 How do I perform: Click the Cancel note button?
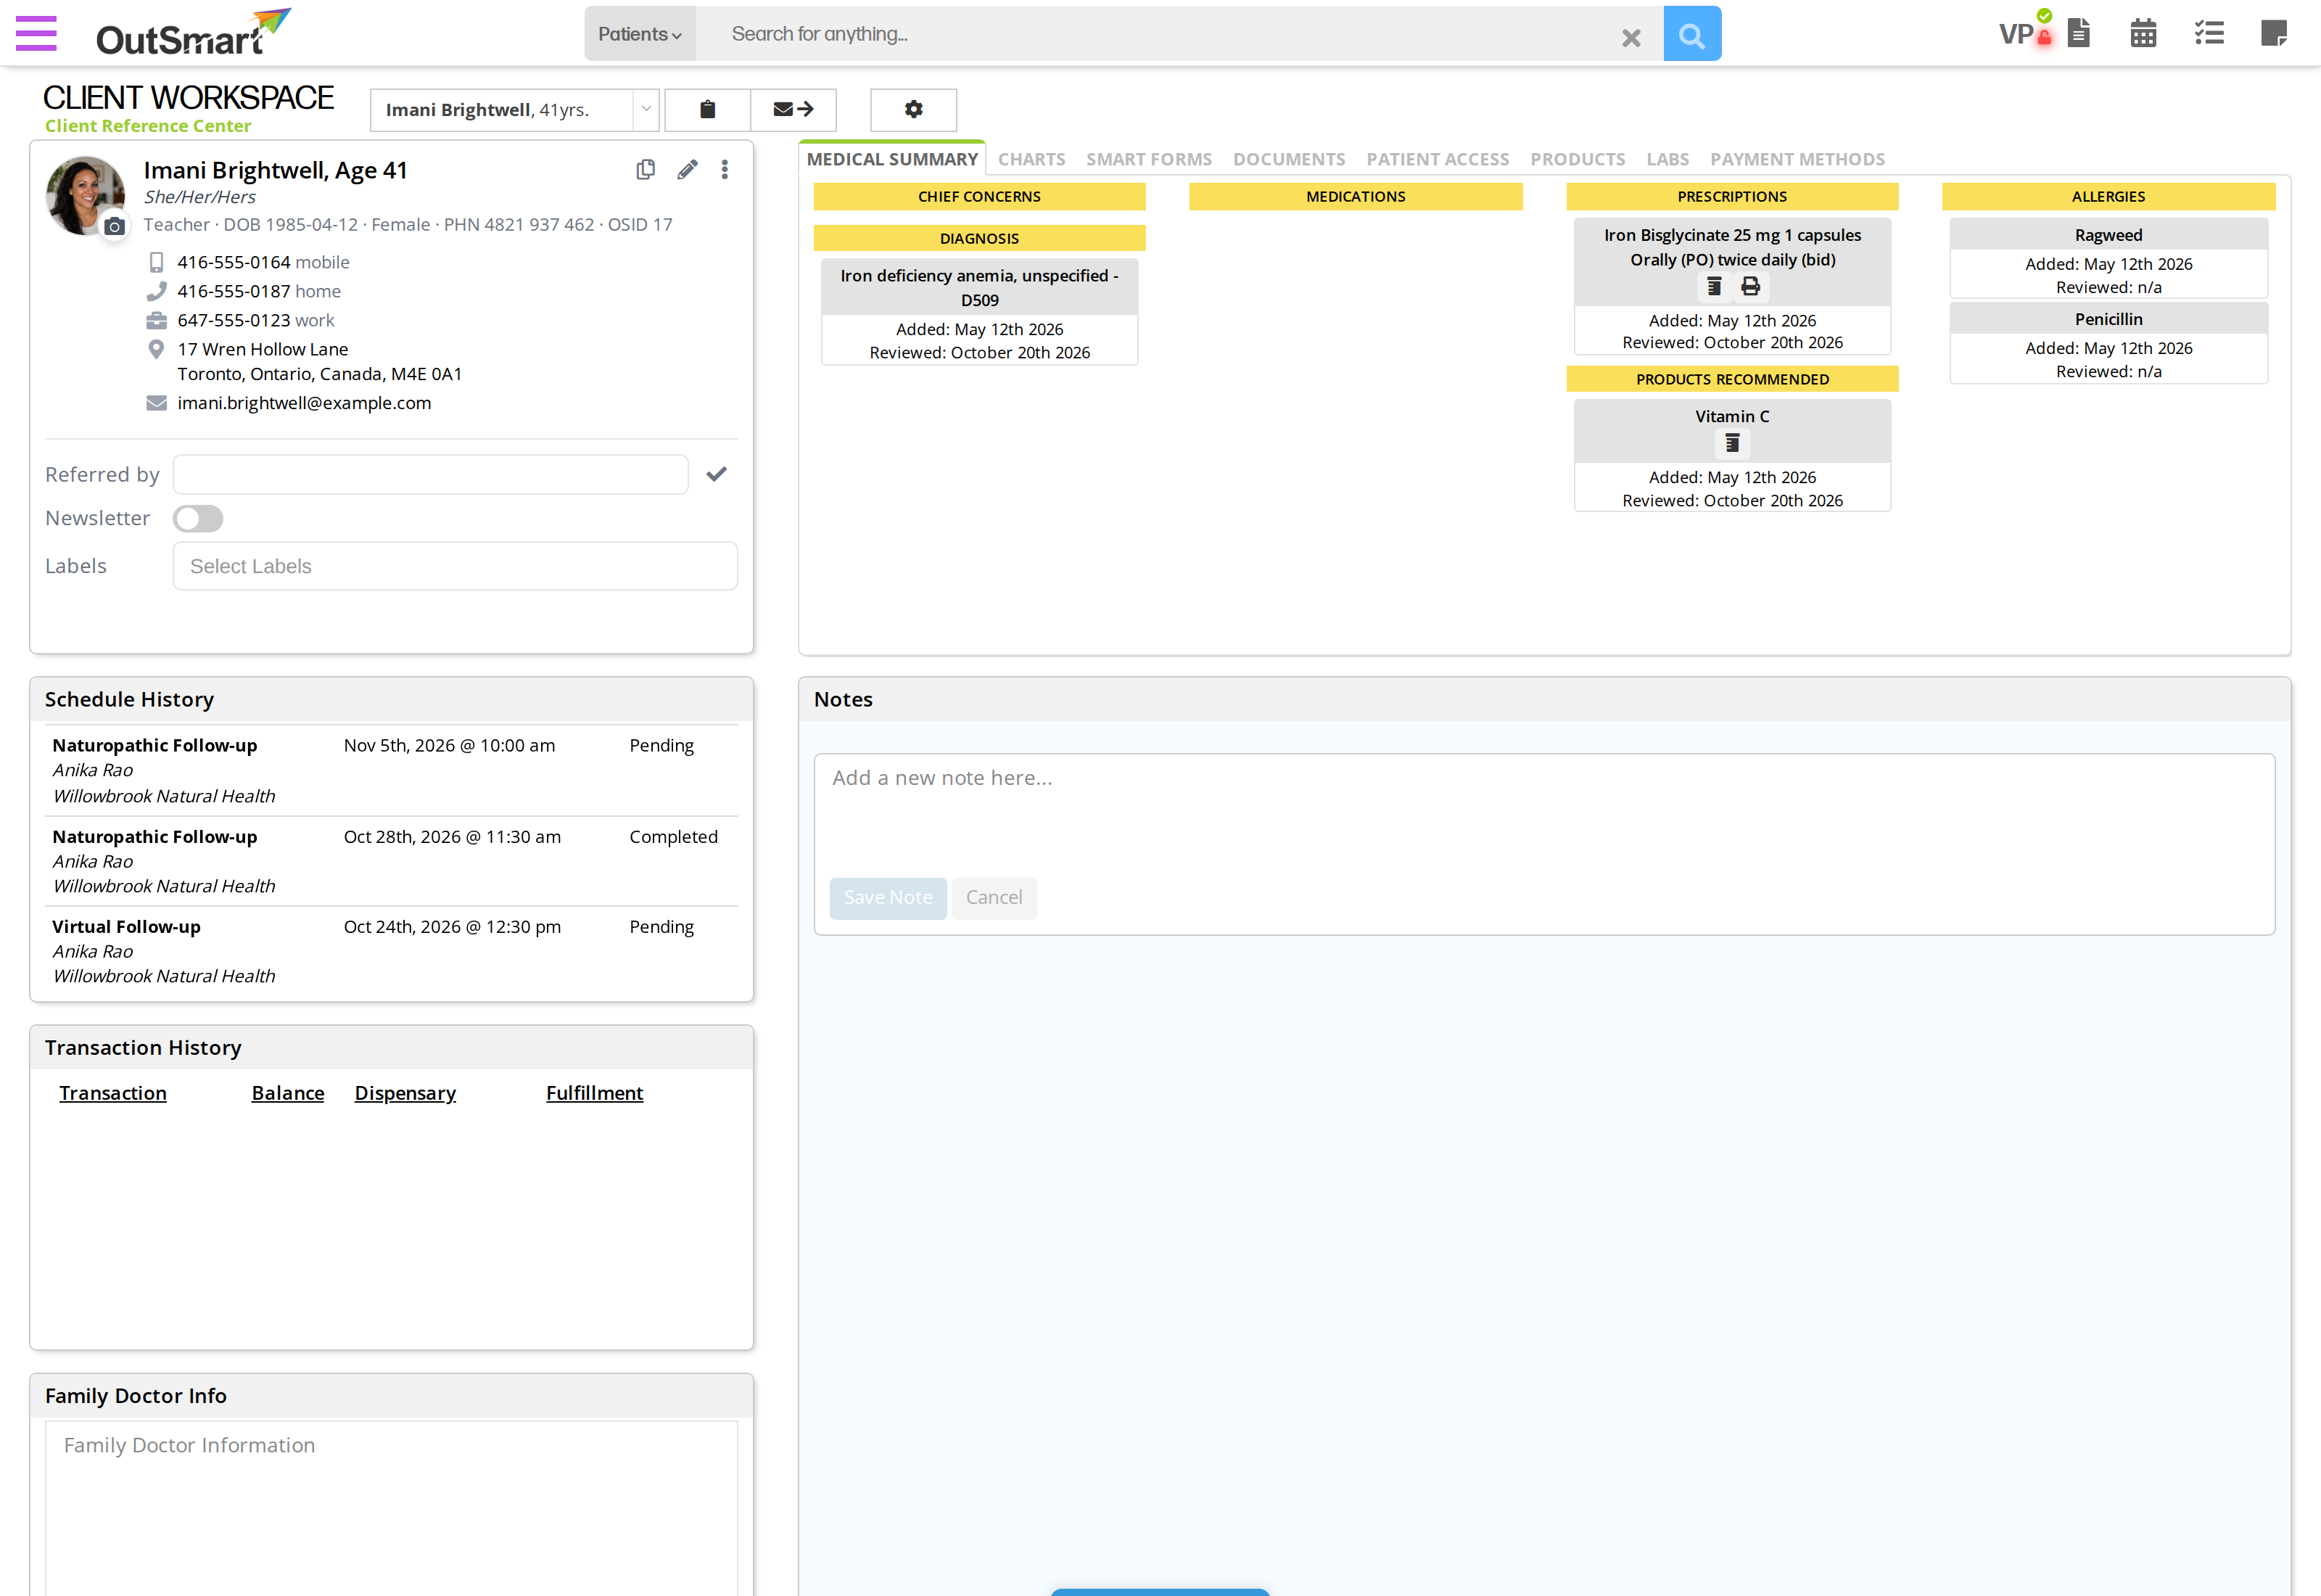(x=994, y=898)
